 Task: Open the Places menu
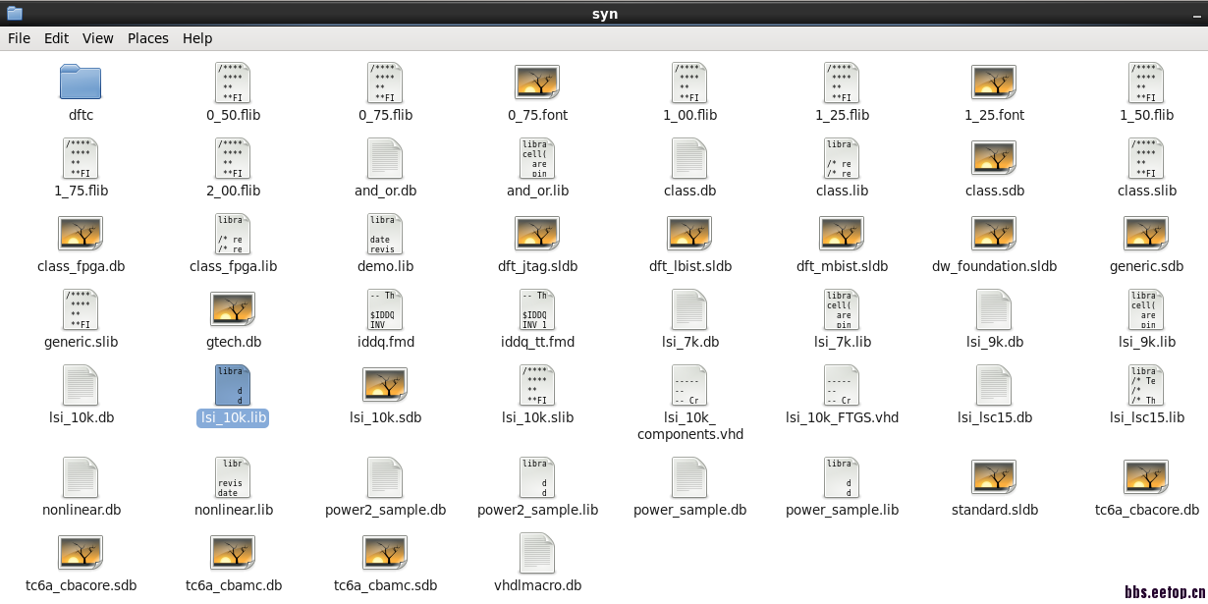[148, 38]
